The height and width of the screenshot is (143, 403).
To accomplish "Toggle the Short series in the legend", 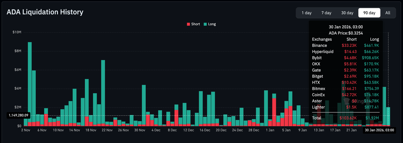I will 195,24.
